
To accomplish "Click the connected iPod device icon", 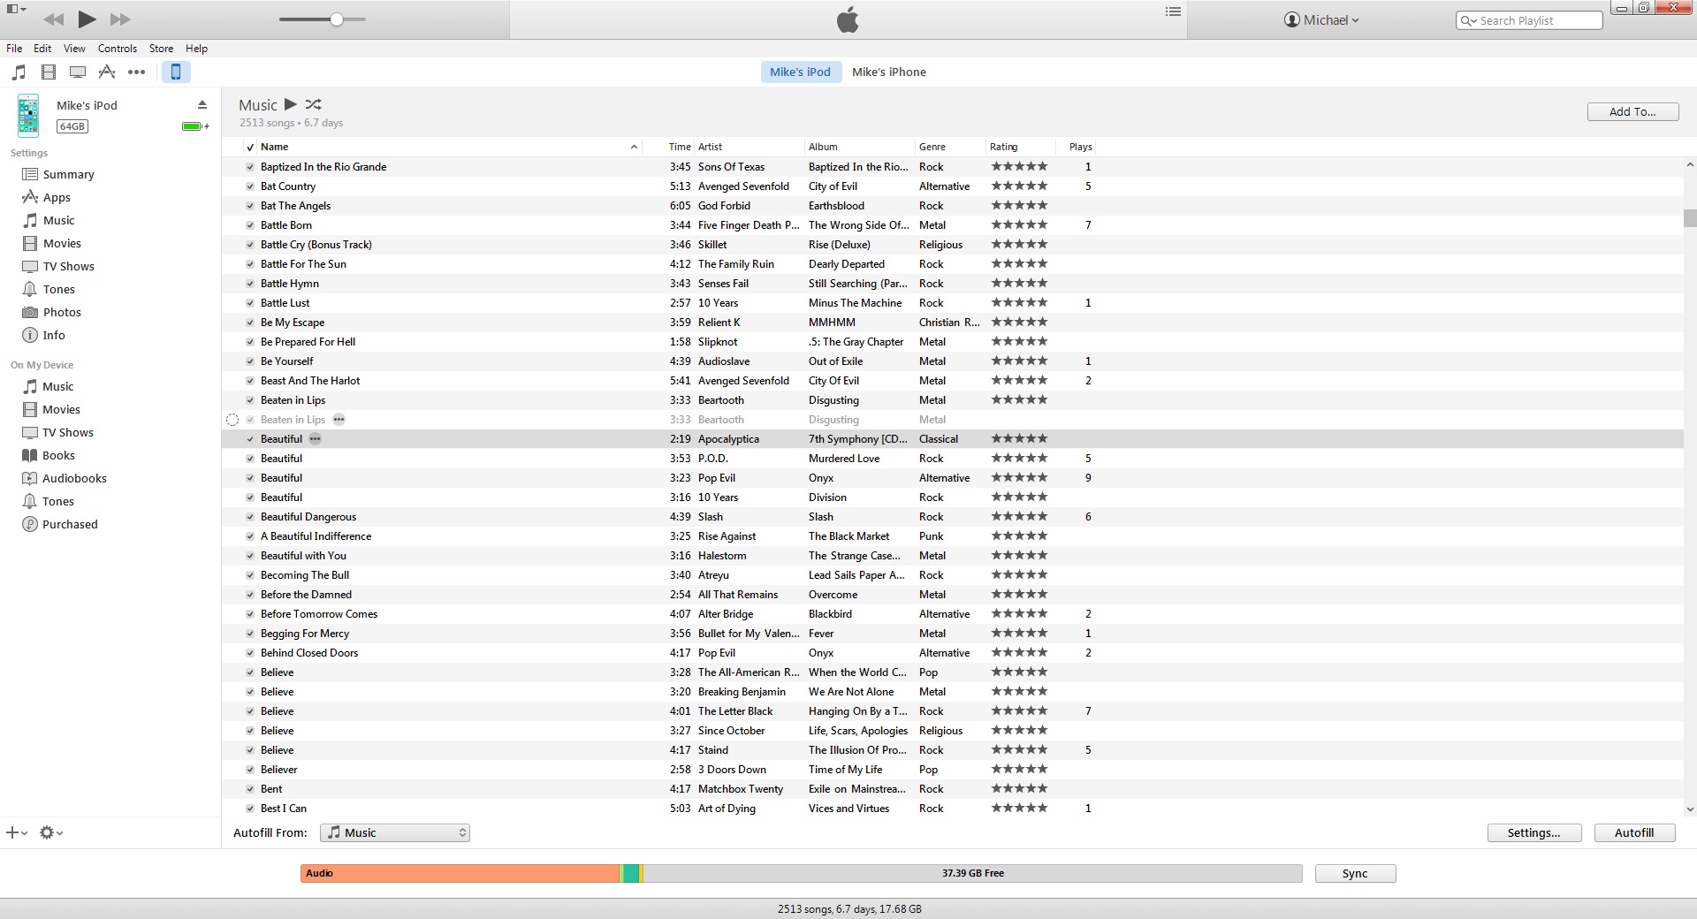I will click(176, 72).
